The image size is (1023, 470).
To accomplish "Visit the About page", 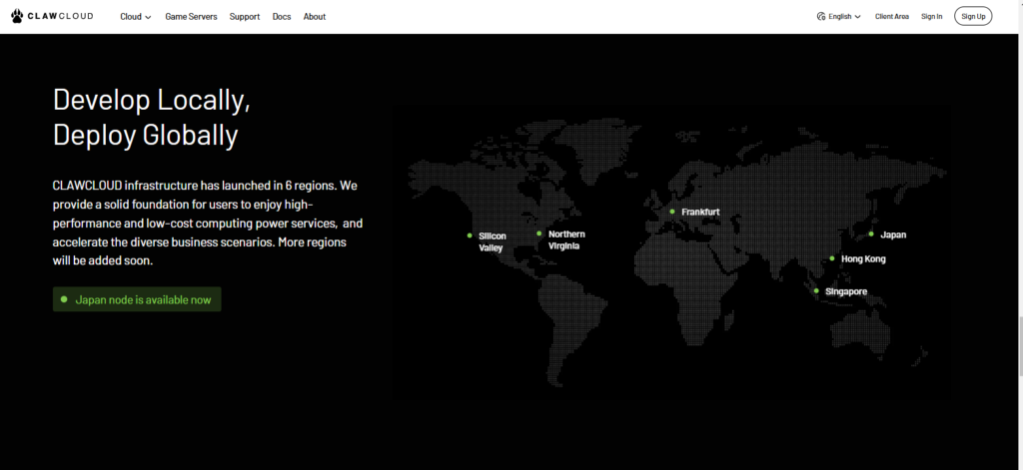I will click(x=315, y=17).
